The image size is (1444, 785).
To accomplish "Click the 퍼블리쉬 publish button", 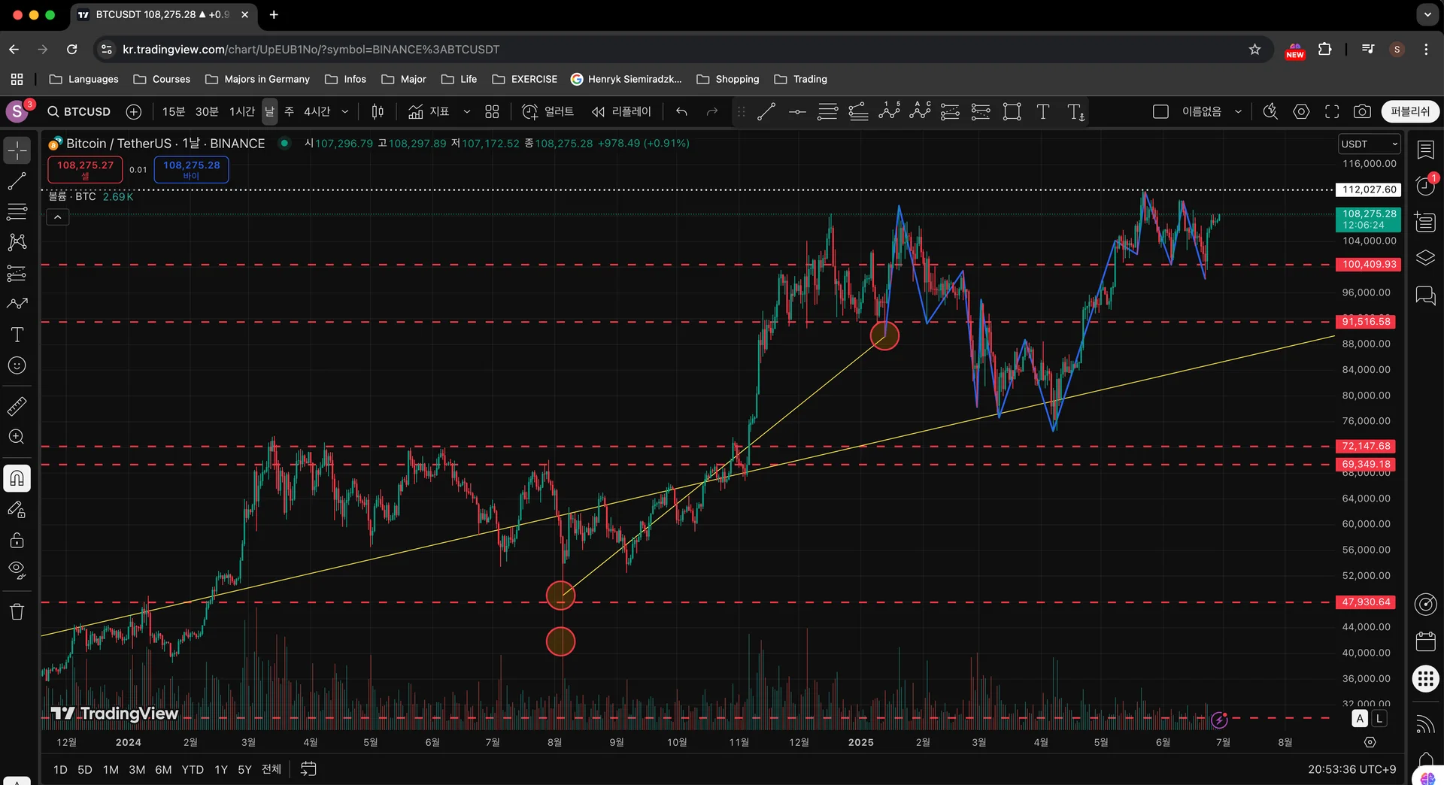I will (1410, 112).
